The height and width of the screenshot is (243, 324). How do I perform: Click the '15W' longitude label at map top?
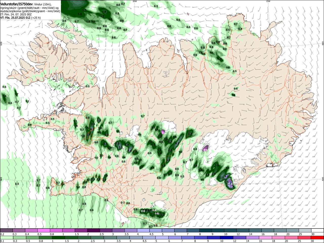268,1
